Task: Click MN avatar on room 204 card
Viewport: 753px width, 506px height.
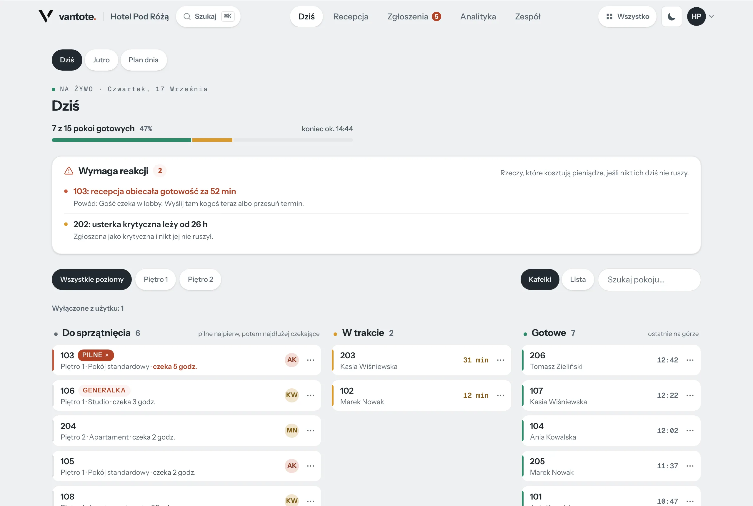Action: (292, 430)
